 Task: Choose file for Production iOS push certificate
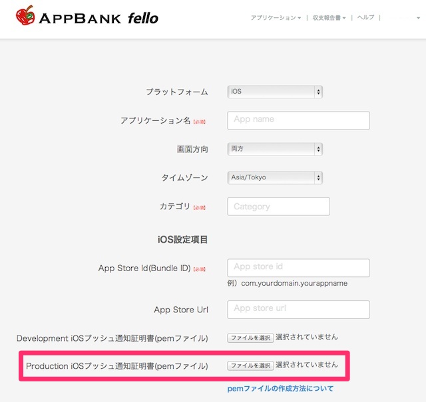[x=250, y=365]
